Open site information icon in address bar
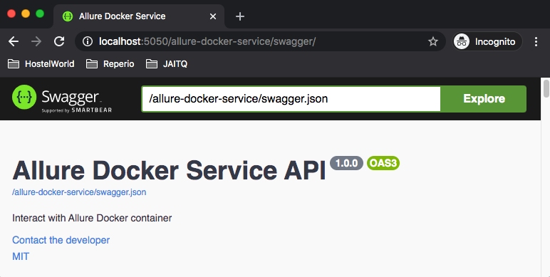 (x=88, y=41)
